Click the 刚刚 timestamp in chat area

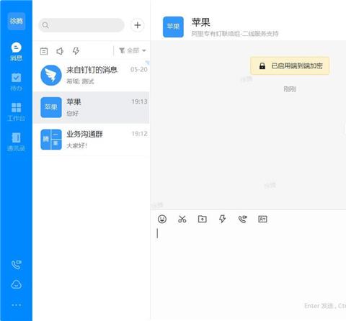[290, 89]
